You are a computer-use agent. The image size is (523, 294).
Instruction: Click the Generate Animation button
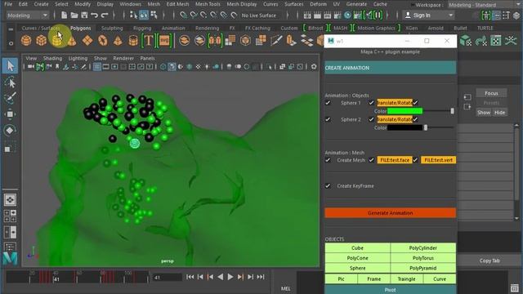pyautogui.click(x=391, y=212)
